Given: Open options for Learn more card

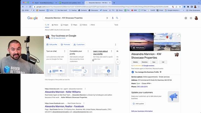Looking at the screenshot, I should coord(111,51).
